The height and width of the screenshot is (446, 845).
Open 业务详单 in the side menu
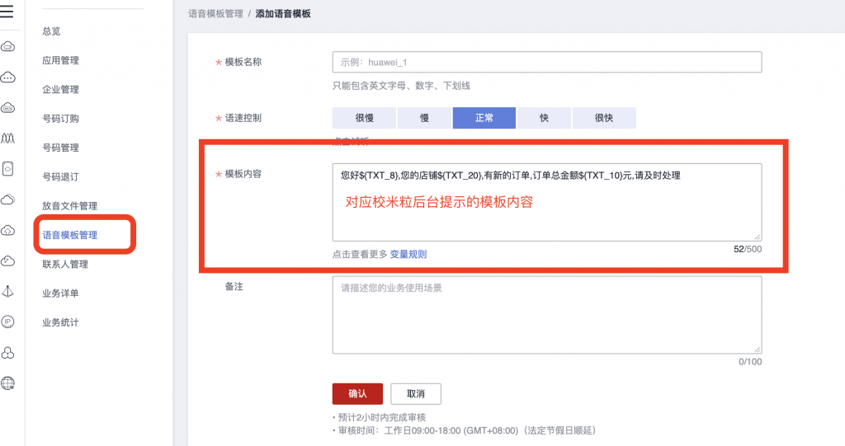coord(61,293)
